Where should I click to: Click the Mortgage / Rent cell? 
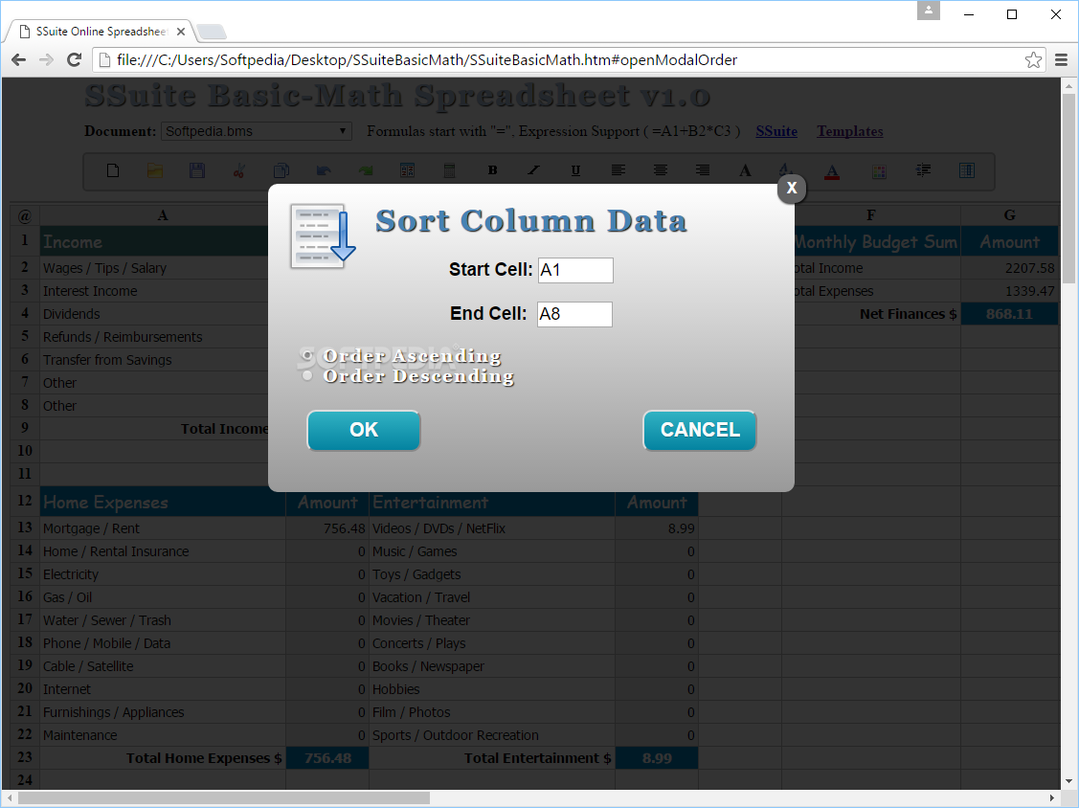click(x=163, y=528)
